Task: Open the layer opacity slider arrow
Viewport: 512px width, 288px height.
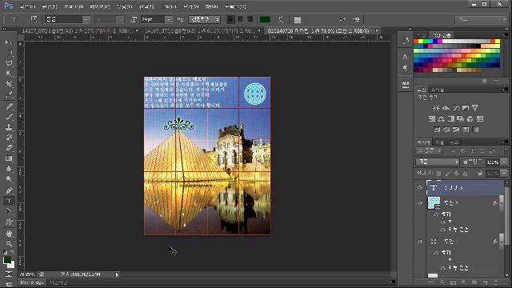Action: pos(504,162)
